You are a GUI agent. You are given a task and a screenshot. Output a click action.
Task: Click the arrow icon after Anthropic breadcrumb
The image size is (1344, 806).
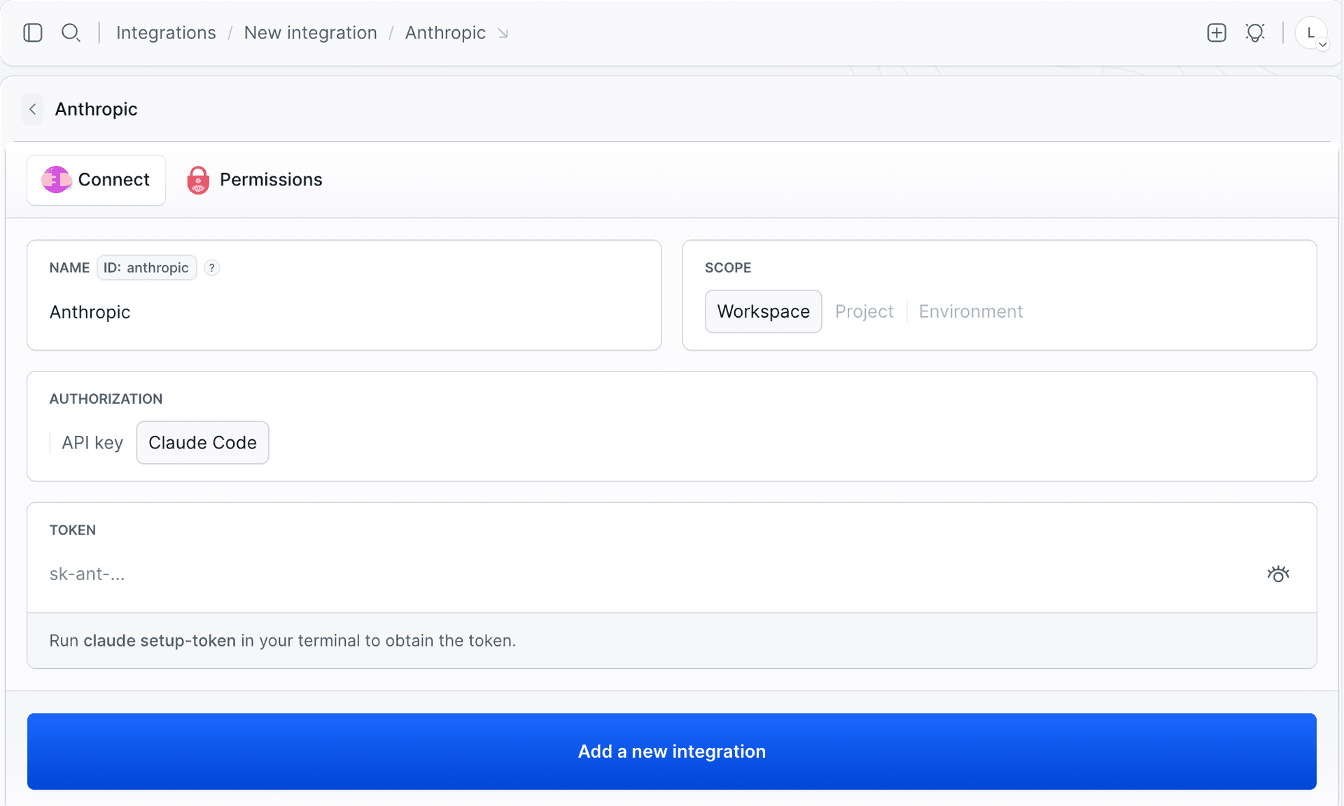pos(503,34)
